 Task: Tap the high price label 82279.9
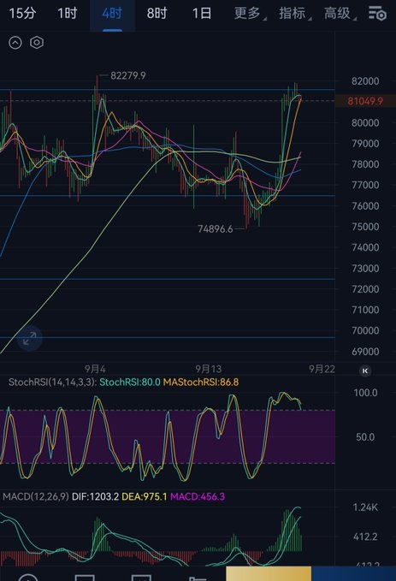coord(128,75)
